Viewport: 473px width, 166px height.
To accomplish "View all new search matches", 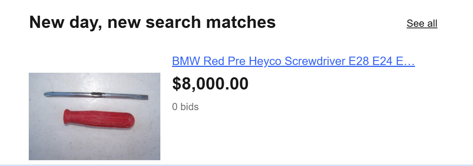I will 422,23.
